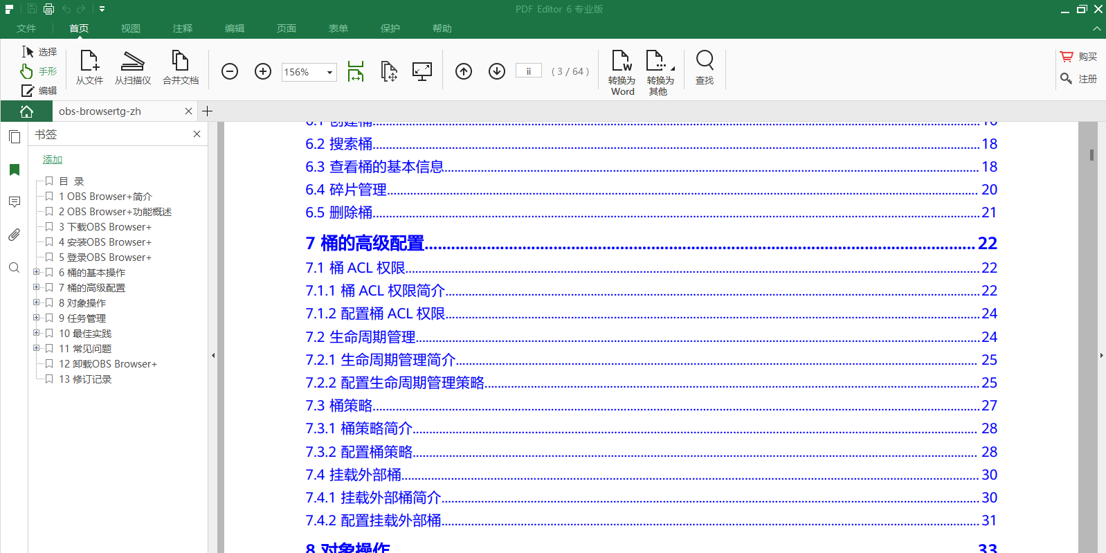Click the page number input field

529,71
